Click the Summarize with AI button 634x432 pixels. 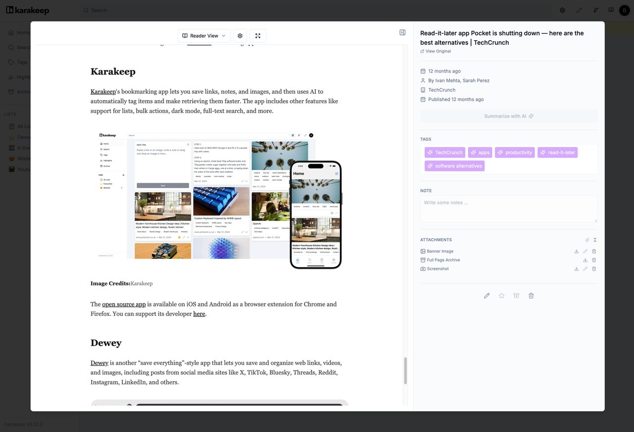(509, 116)
